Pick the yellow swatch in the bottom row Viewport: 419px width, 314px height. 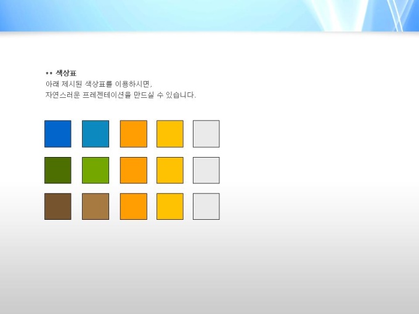pyautogui.click(x=170, y=207)
